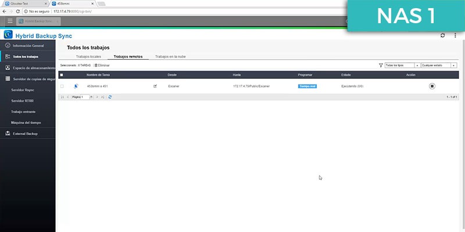Screen dimensions: 465x232
Task: Switch to the Trabajos locales tab
Action: [x=88, y=56]
